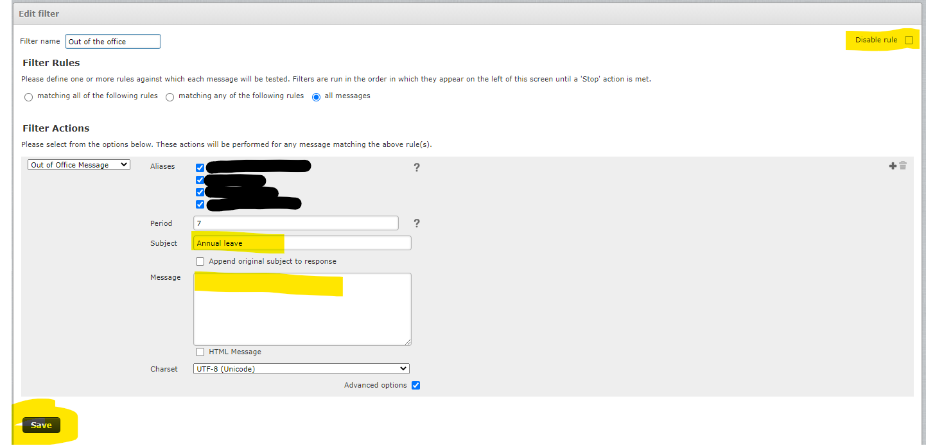Select the Period value field
Image resolution: width=926 pixels, height=446 pixels.
pos(295,223)
